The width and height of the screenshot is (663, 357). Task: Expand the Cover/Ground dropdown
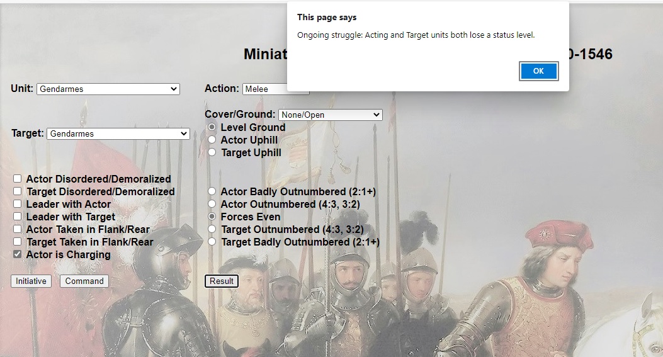click(330, 115)
